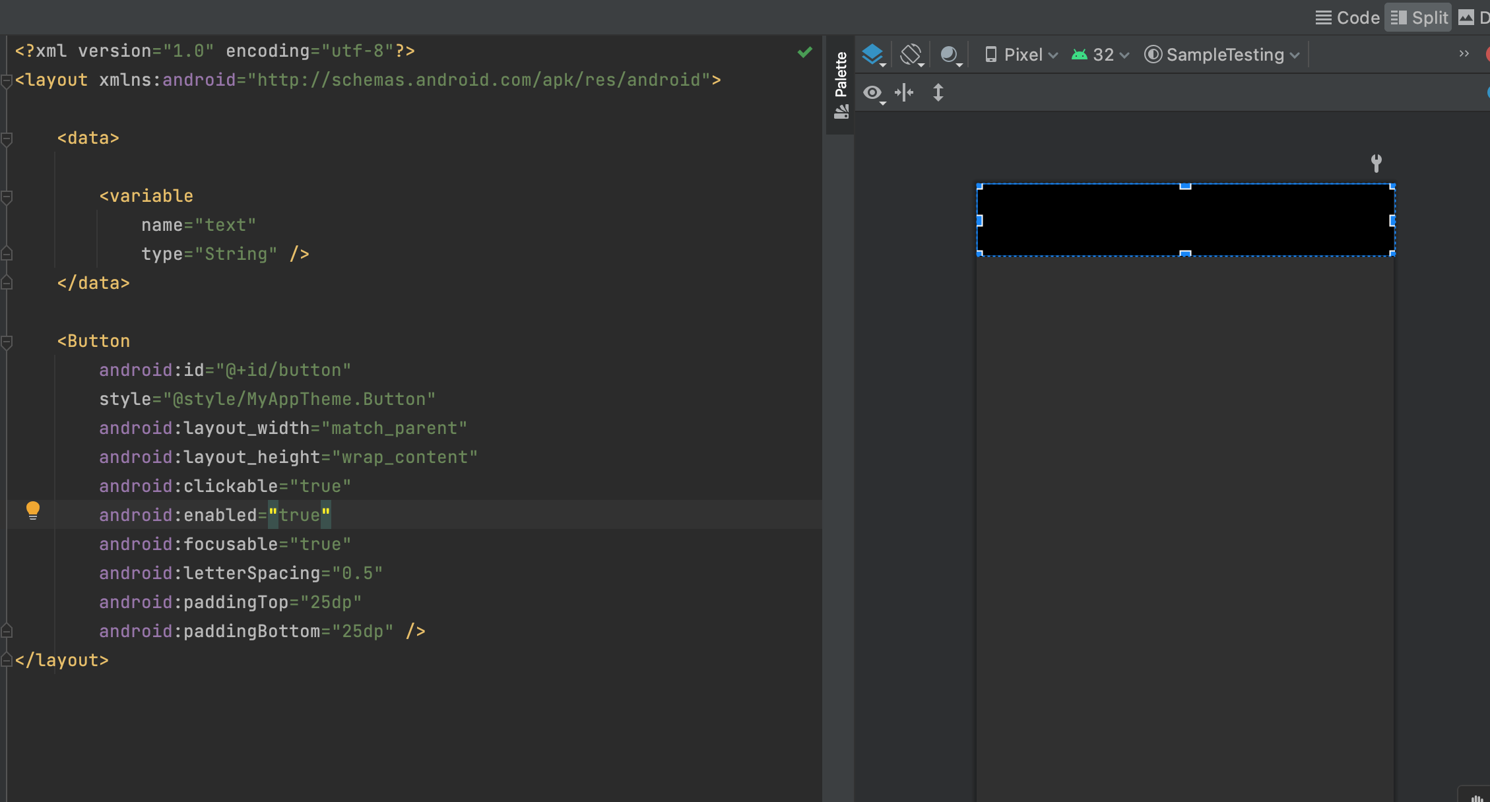Collapse the variable tag fold marker

[7, 197]
